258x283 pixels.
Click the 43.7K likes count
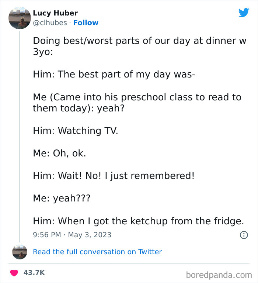(x=34, y=273)
